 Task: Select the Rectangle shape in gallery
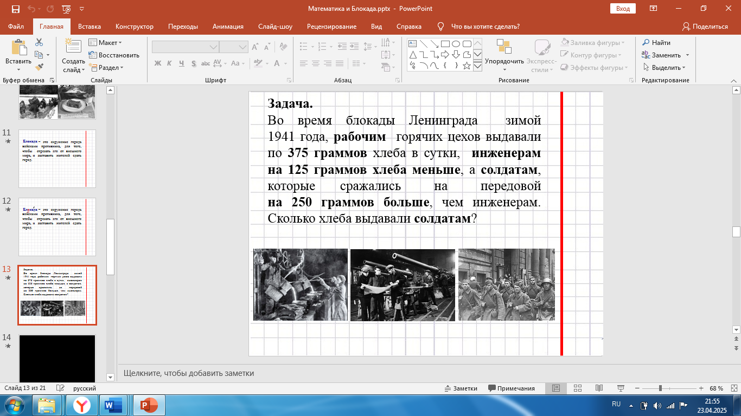click(x=445, y=44)
